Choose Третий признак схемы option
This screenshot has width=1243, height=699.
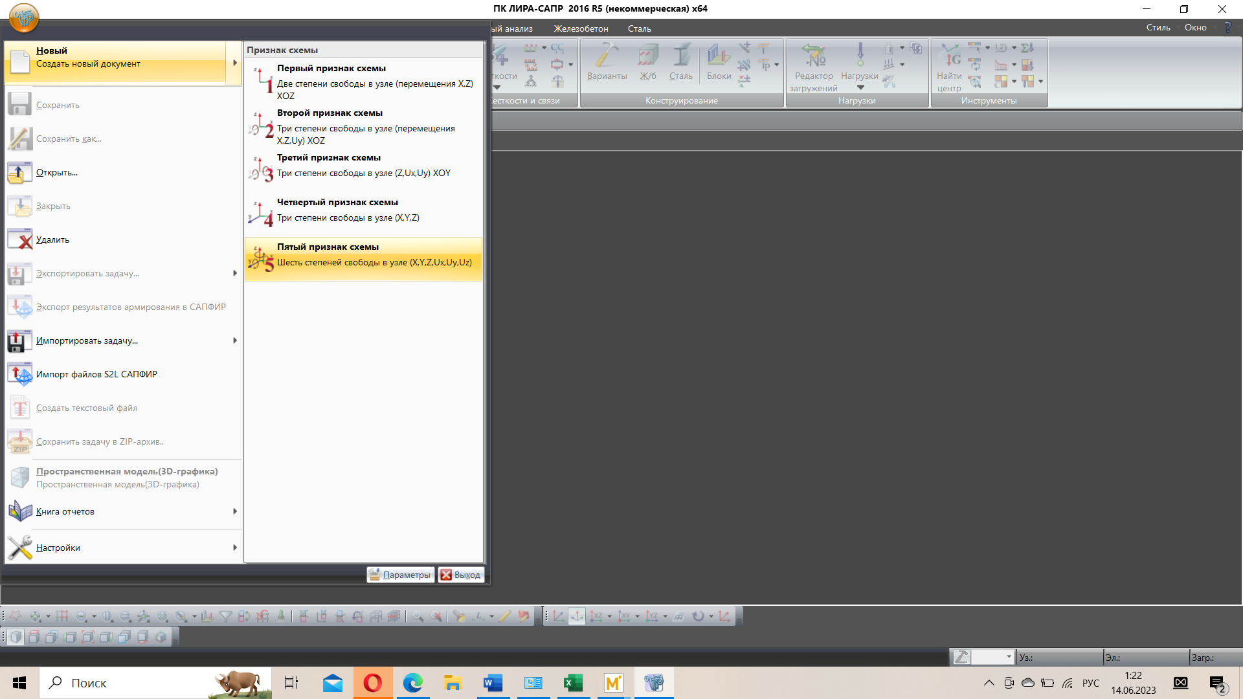pos(364,170)
